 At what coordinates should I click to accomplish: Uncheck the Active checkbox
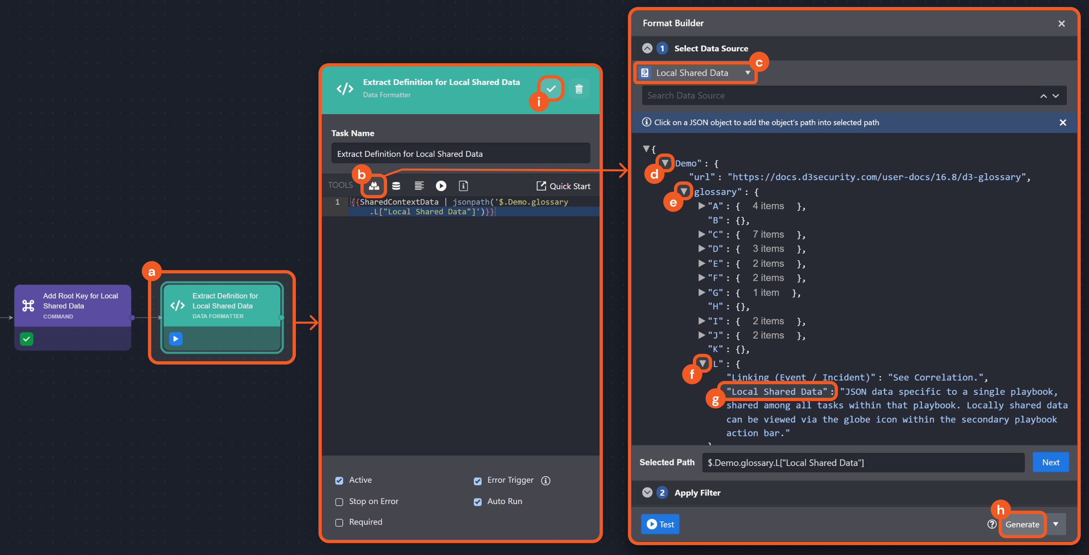point(339,481)
